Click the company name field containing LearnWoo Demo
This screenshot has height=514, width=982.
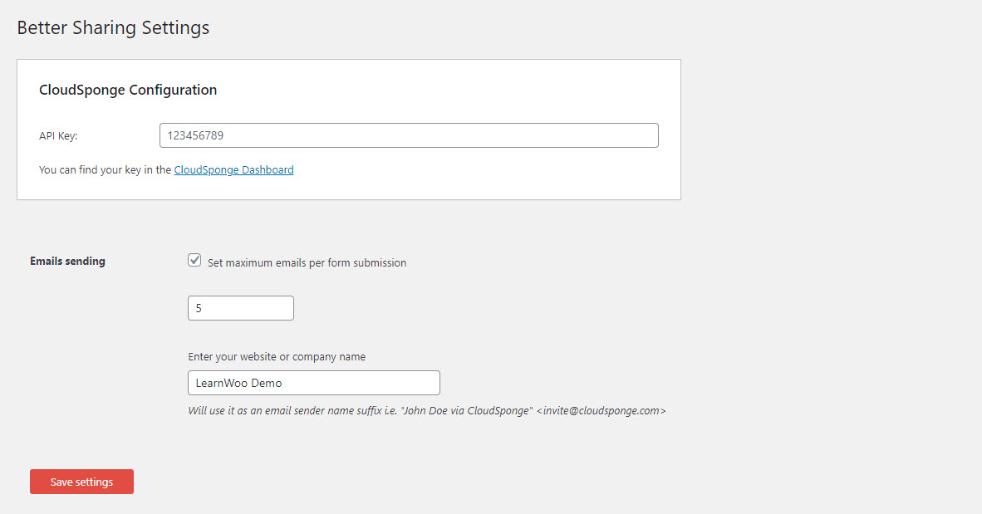tap(313, 382)
